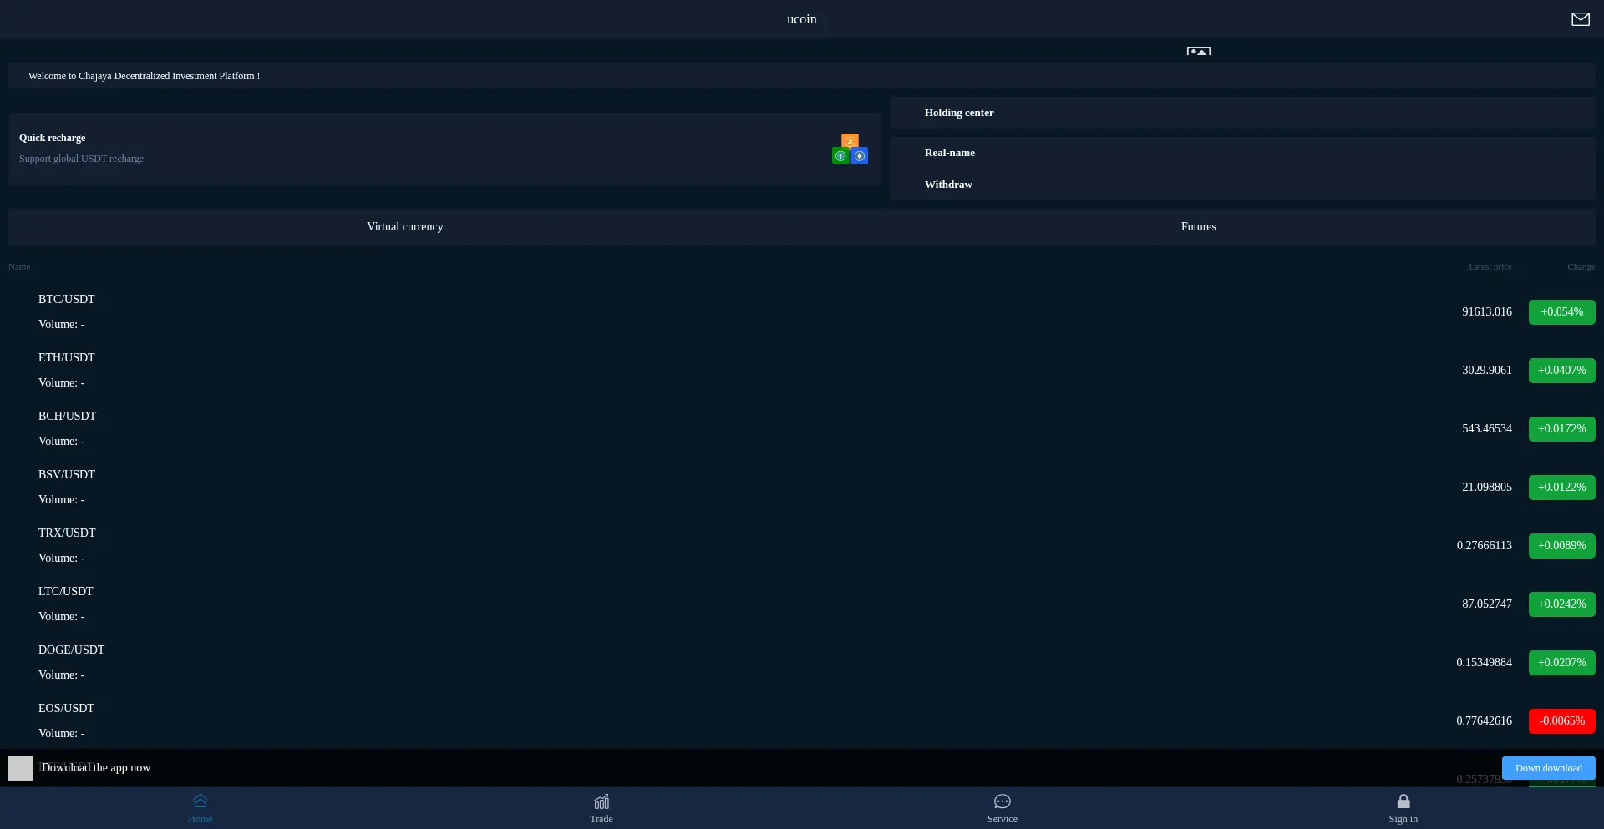Open the Trade chart icon
1604x829 pixels.
coord(601,801)
